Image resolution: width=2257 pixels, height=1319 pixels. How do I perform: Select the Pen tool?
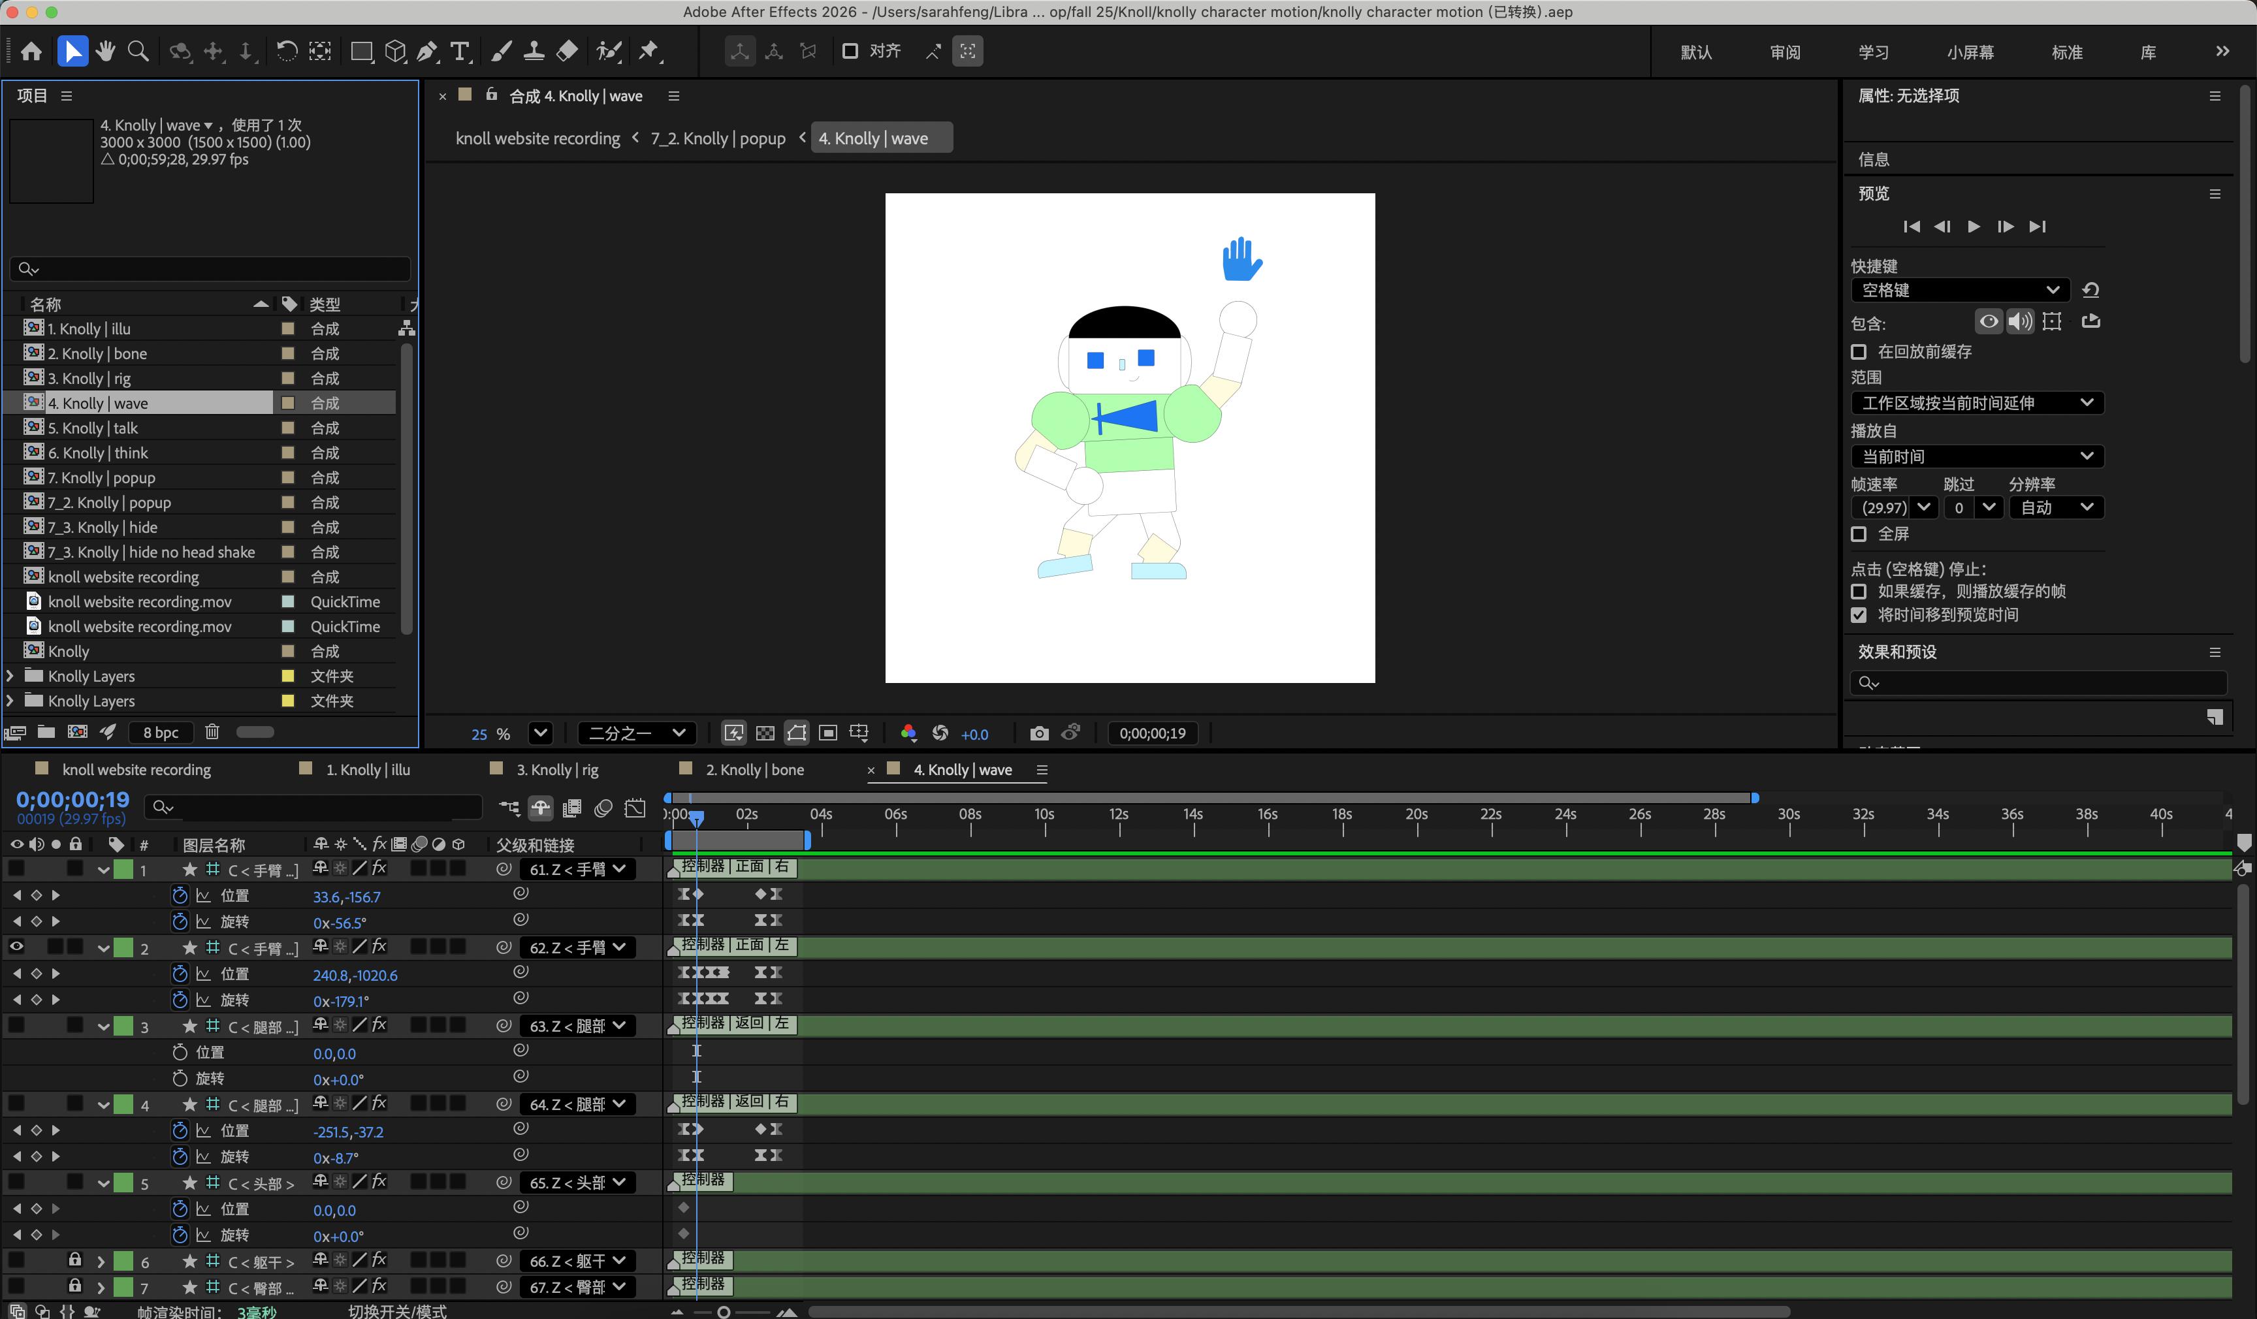428,51
